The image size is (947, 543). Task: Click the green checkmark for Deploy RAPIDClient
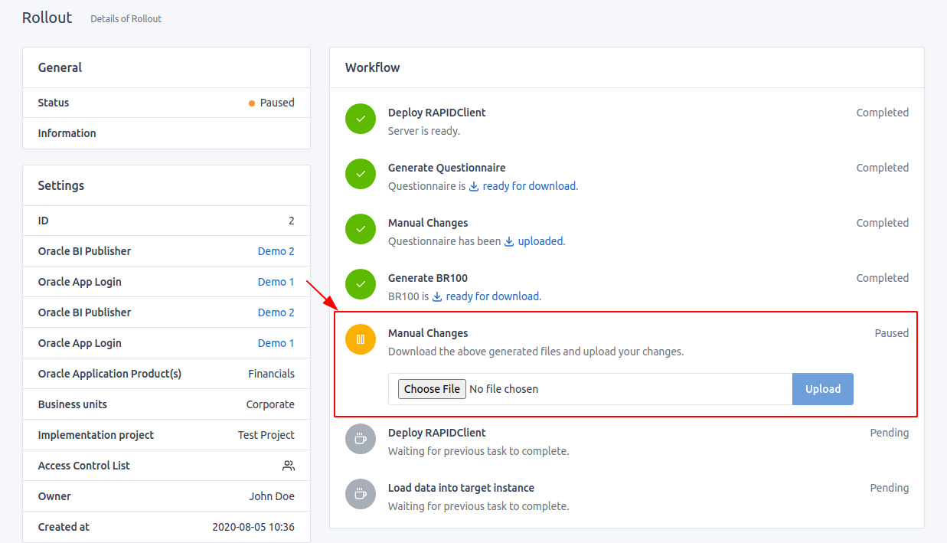[x=361, y=119]
